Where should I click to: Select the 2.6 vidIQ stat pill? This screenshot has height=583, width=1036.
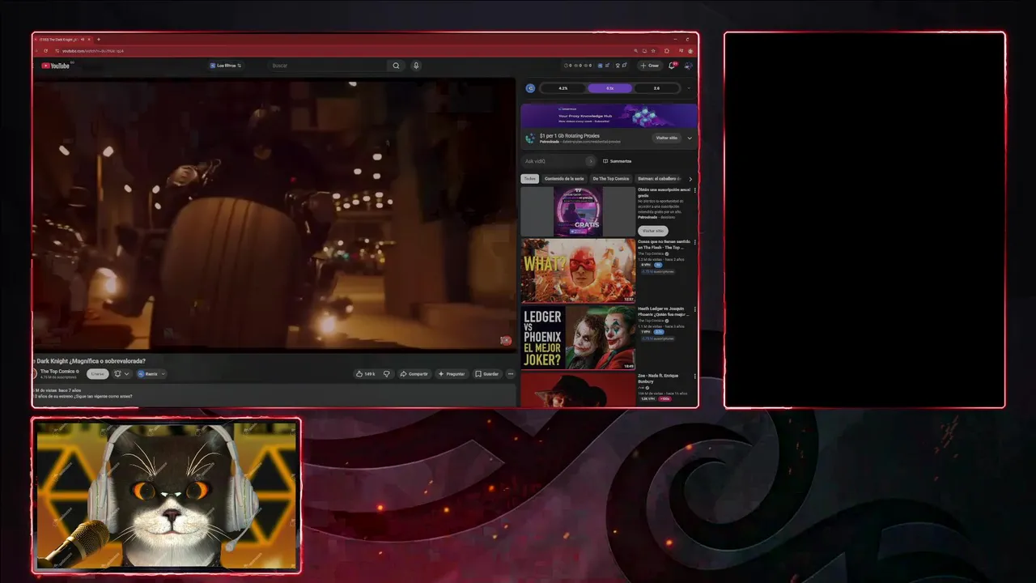(x=656, y=88)
